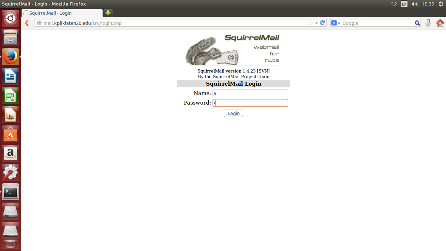
Task: Open the Ubuntu Dash home launcher
Action: 10,18
